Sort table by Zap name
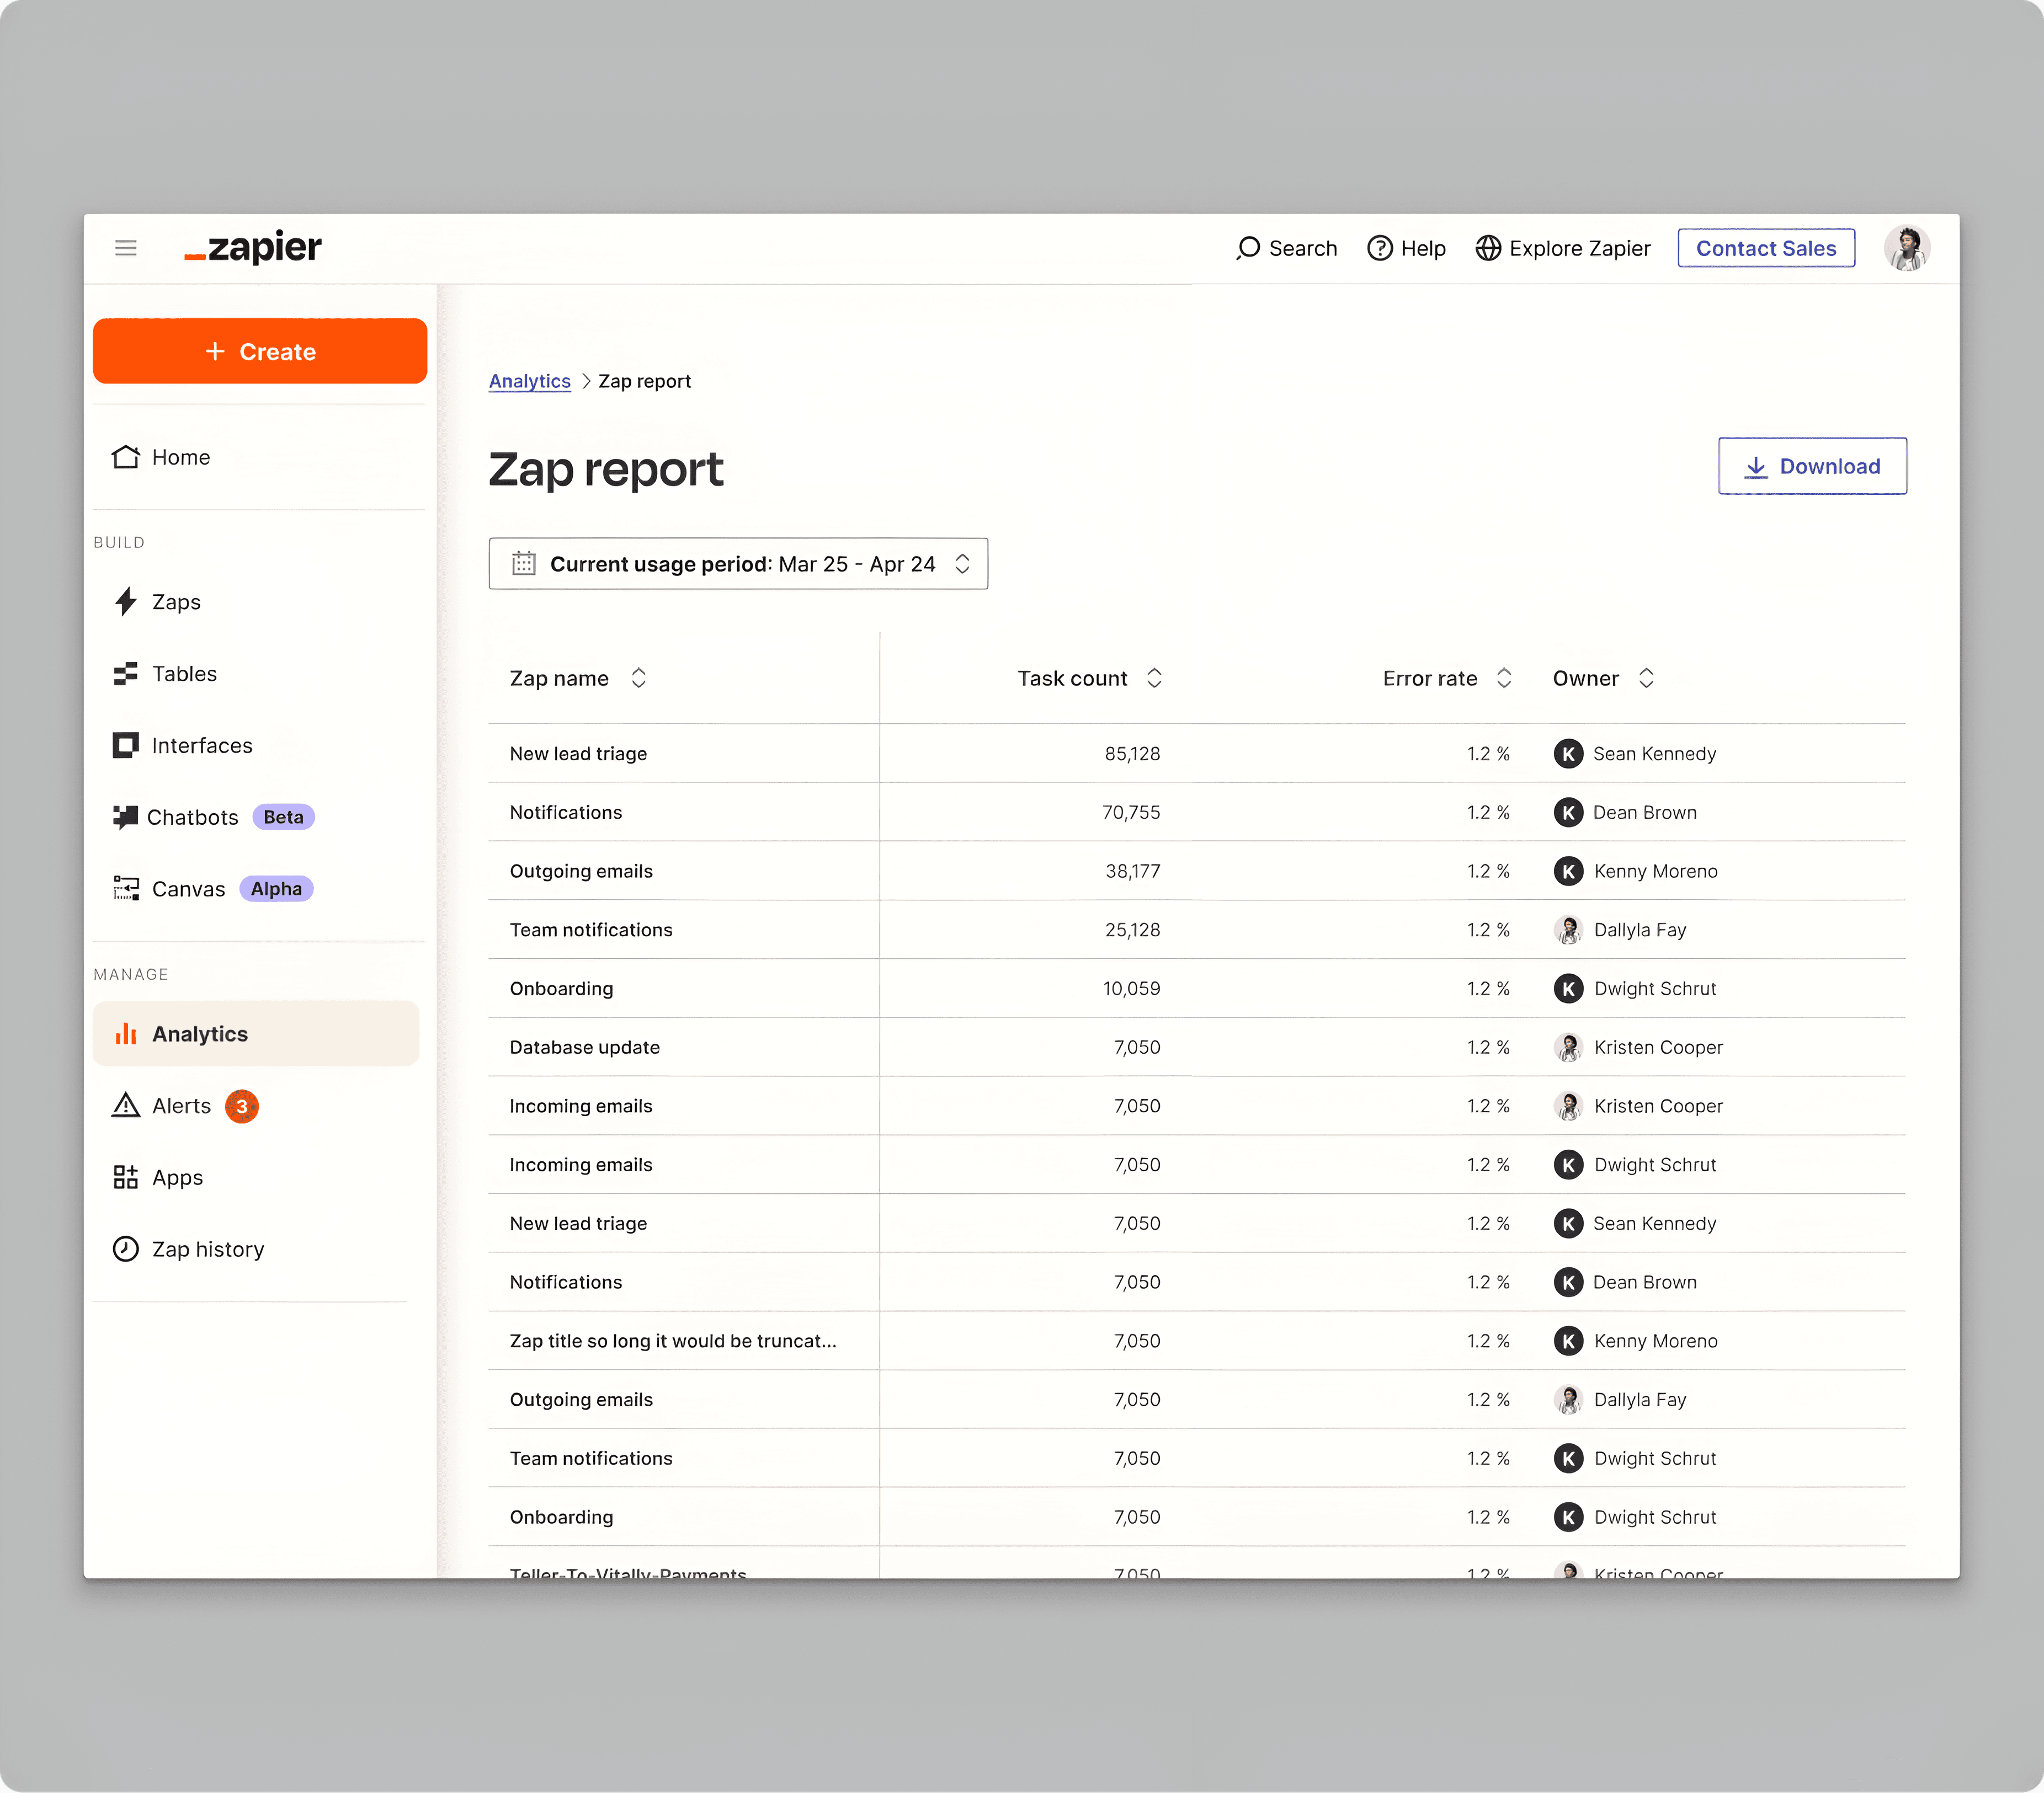The image size is (2044, 1793). 638,678
